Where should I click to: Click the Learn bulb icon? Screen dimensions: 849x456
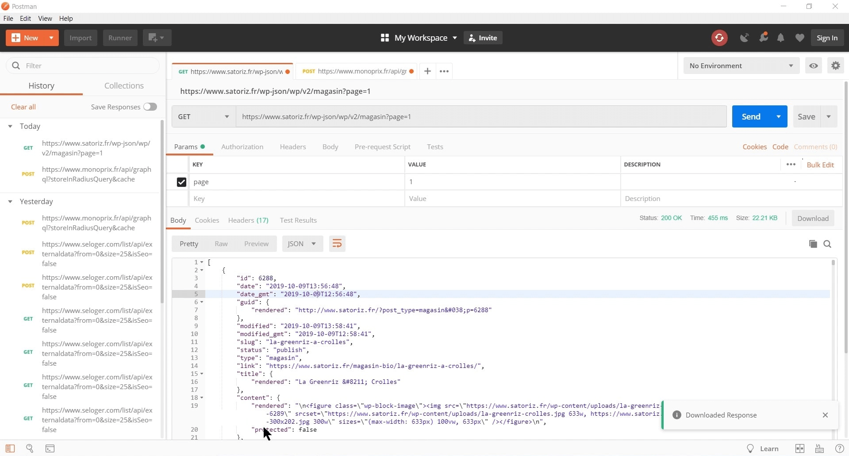click(750, 448)
